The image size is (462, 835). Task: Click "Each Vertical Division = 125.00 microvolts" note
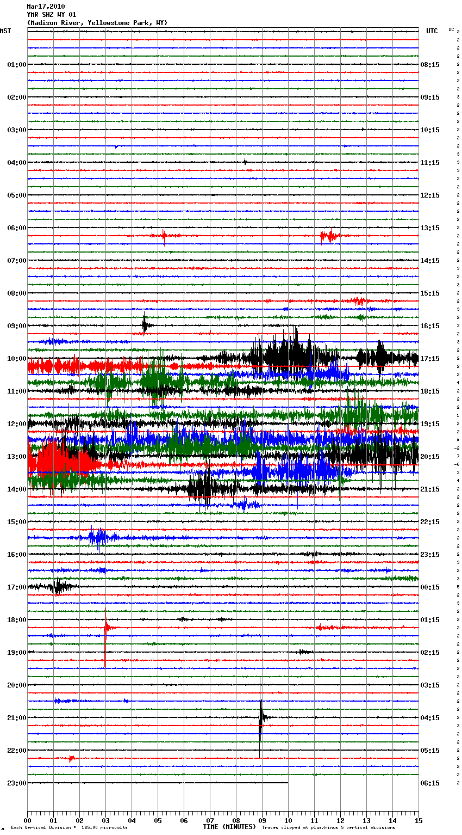(x=69, y=827)
